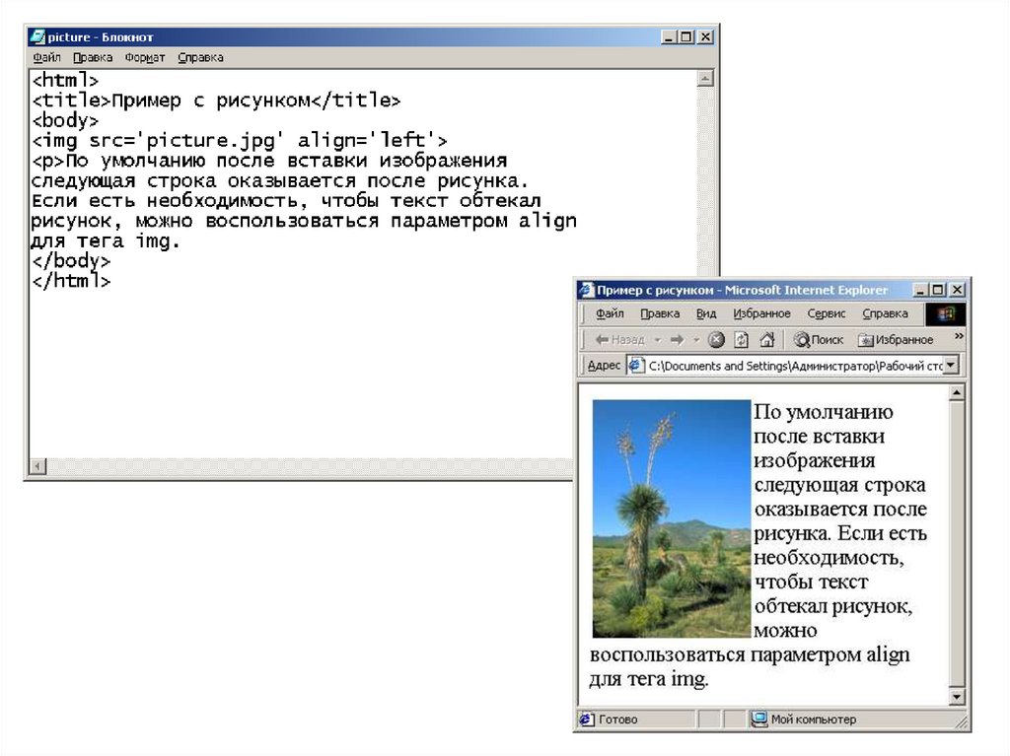Click the opening <body> line in Notepad
This screenshot has height=756, width=1010.
pos(65,120)
